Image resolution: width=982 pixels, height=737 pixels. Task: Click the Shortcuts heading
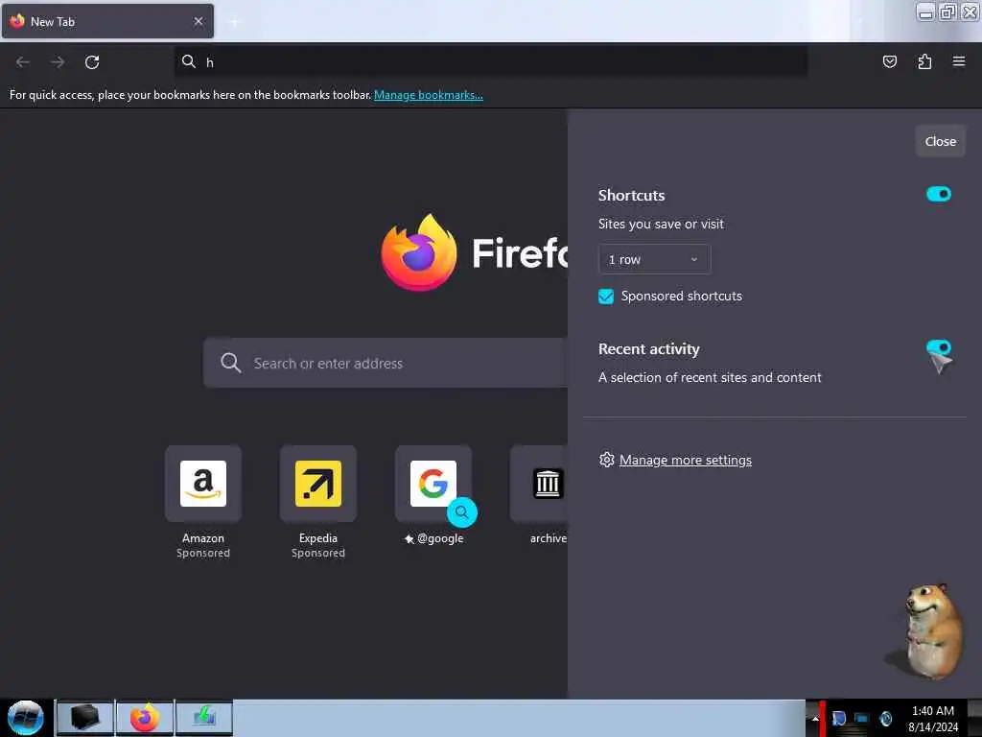coord(631,195)
